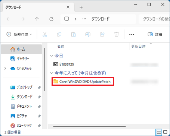Click the Rename icon in toolbar

88,34
